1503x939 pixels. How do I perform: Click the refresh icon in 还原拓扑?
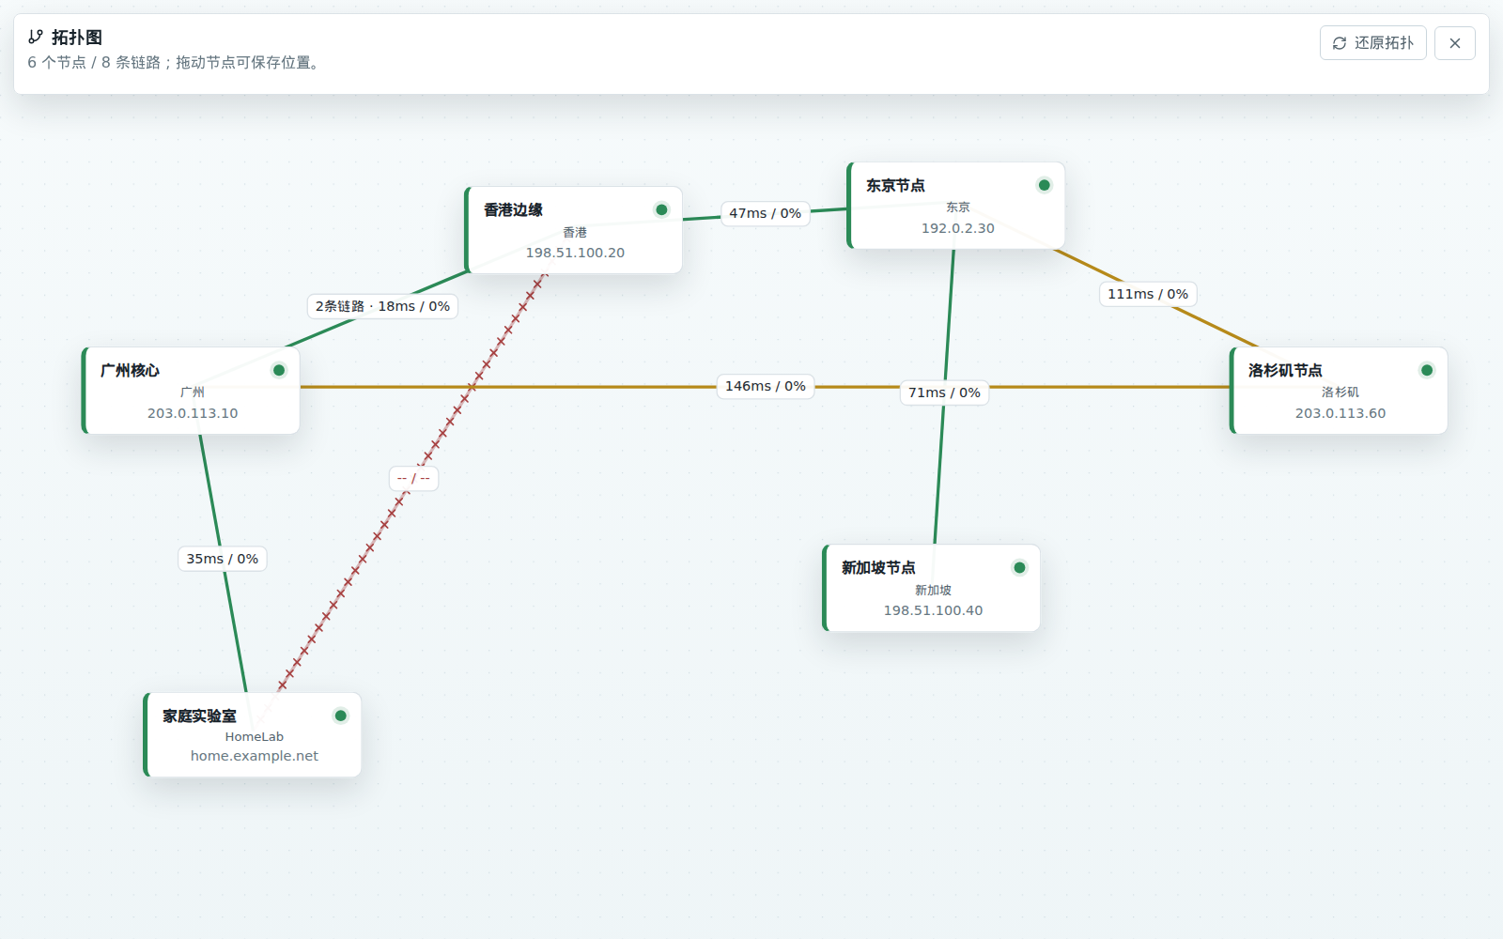(1340, 43)
